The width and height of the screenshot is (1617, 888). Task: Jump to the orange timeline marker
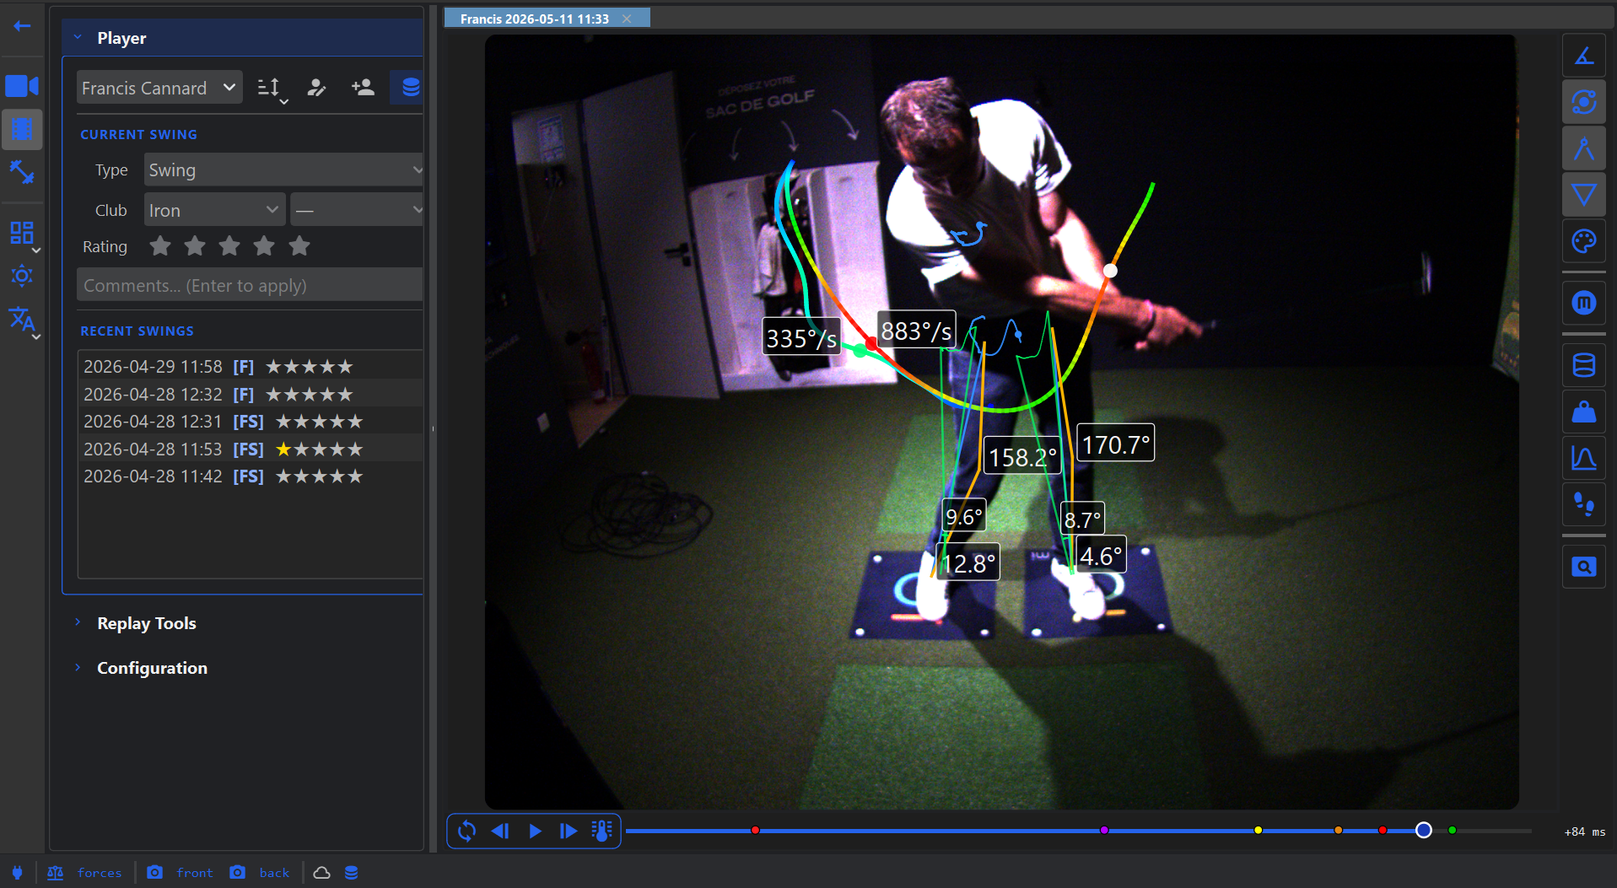pos(1338,831)
